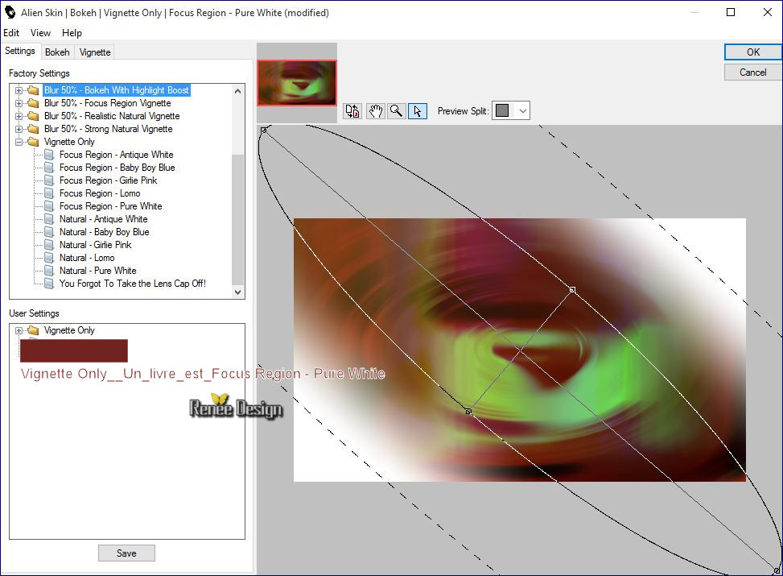Select the arrow pointer tool
The height and width of the screenshot is (576, 783).
tap(418, 111)
